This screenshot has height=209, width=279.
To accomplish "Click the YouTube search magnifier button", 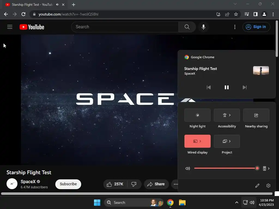I will [x=187, y=27].
